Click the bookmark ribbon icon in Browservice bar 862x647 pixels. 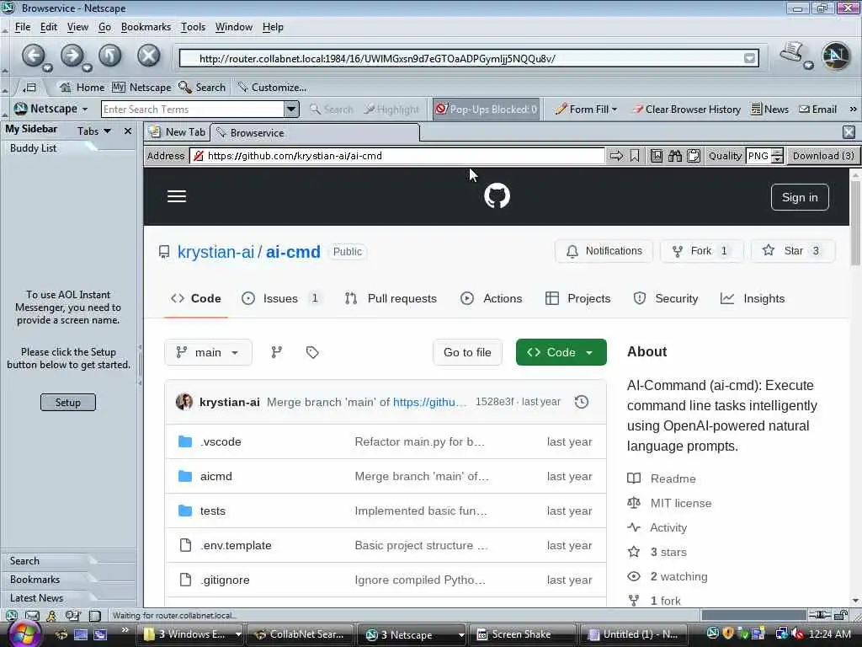635,156
